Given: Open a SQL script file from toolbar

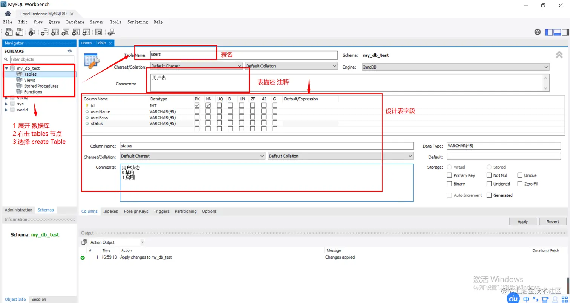Looking at the screenshot, I should 19,32.
